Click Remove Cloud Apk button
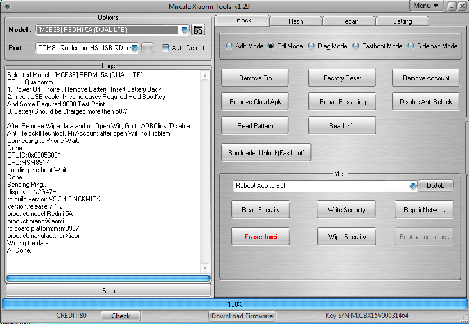The image size is (469, 324). pyautogui.click(x=255, y=102)
